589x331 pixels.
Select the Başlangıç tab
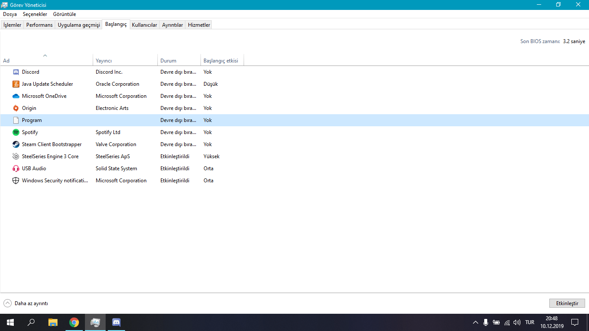pos(116,25)
